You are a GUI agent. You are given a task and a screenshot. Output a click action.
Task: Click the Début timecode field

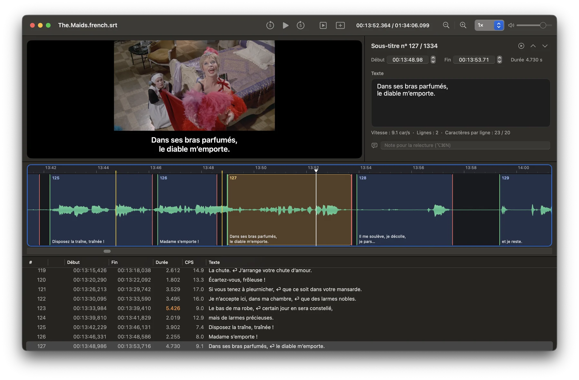[408, 60]
